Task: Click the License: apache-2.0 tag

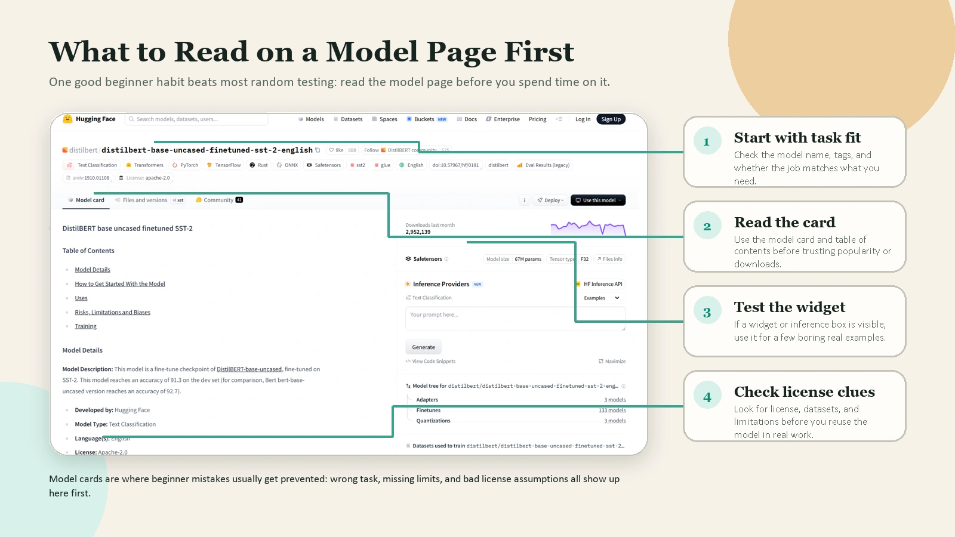Action: tap(144, 178)
